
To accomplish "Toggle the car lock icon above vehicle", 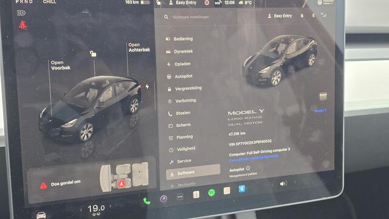I will pos(93,53).
